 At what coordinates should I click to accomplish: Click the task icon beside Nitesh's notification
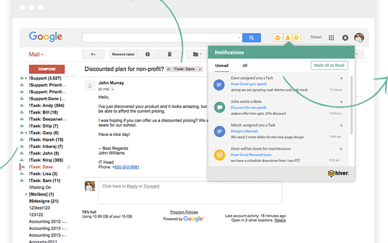click(x=219, y=131)
